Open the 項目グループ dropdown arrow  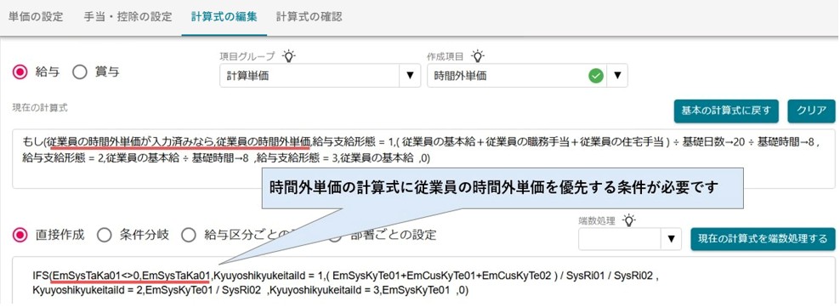(x=411, y=76)
